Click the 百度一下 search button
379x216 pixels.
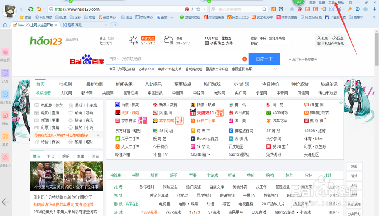point(264,59)
